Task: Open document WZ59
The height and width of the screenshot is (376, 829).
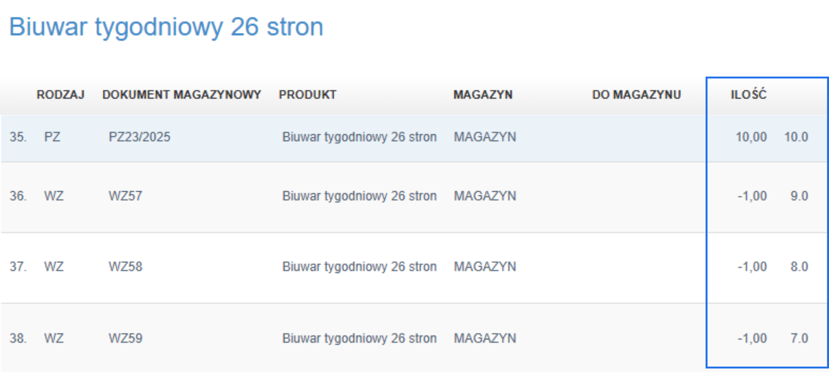Action: pyautogui.click(x=125, y=338)
